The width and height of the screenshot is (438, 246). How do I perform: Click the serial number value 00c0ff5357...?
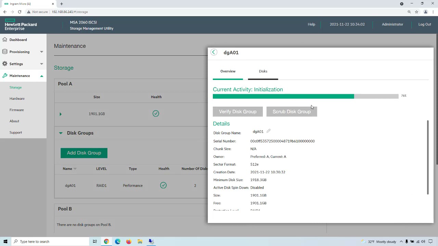(282, 141)
